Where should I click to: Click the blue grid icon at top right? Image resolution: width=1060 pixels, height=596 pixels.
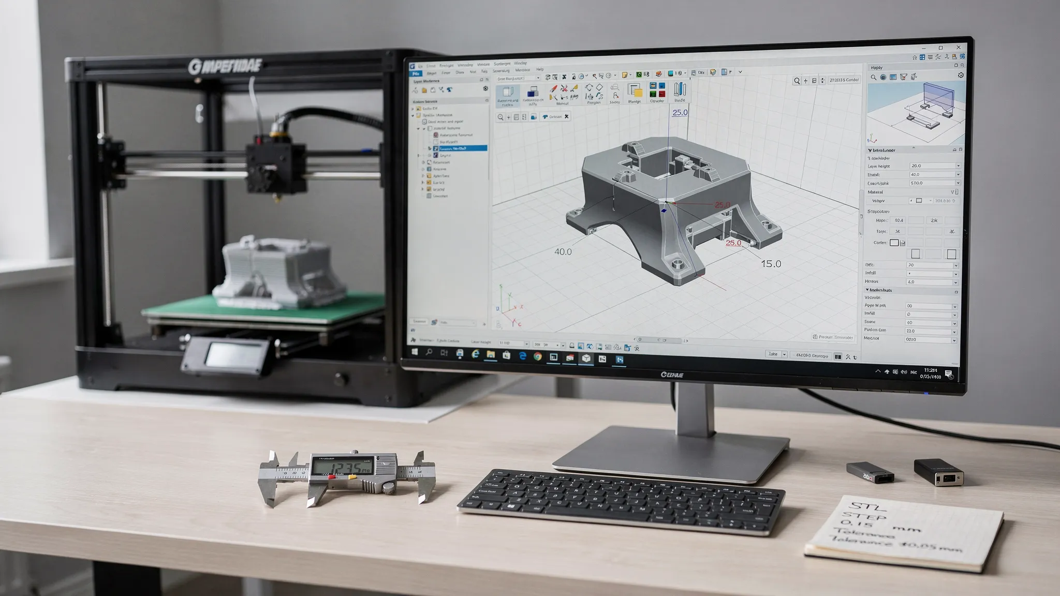pos(922,57)
